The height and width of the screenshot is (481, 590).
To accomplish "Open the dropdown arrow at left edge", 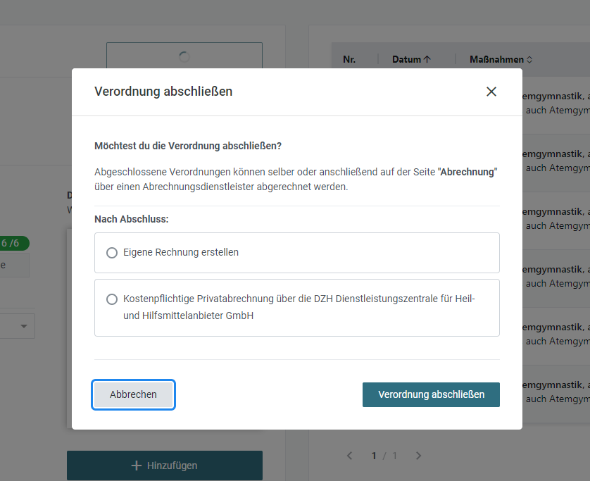I will (24, 326).
